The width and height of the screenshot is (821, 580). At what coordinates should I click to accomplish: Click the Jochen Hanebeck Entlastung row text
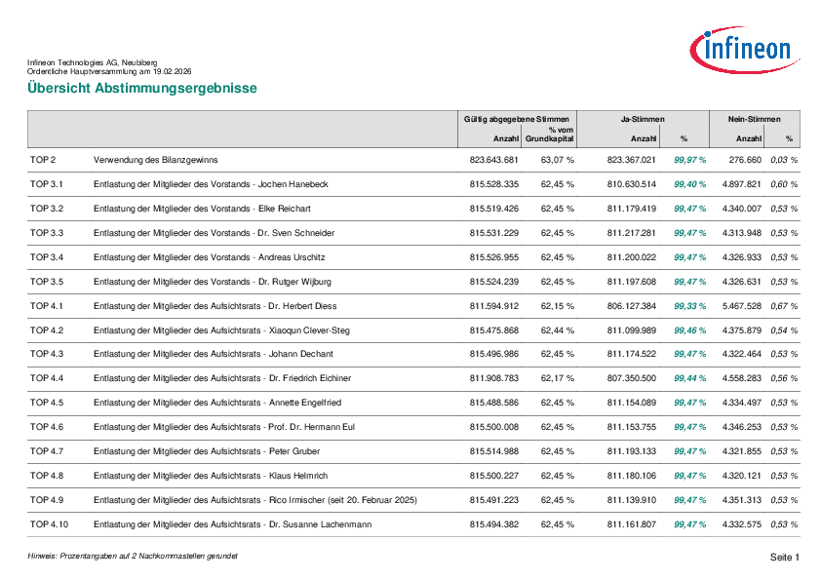pyautogui.click(x=211, y=184)
